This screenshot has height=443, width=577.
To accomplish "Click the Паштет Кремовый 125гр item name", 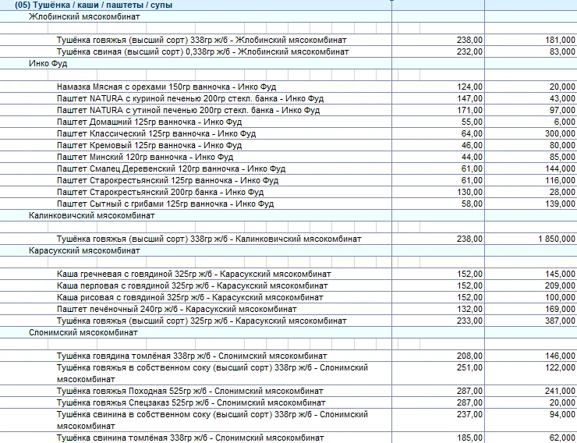I will point(149,145).
